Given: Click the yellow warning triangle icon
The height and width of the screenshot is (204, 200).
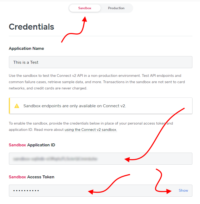Looking at the screenshot, I should coord(17,106).
